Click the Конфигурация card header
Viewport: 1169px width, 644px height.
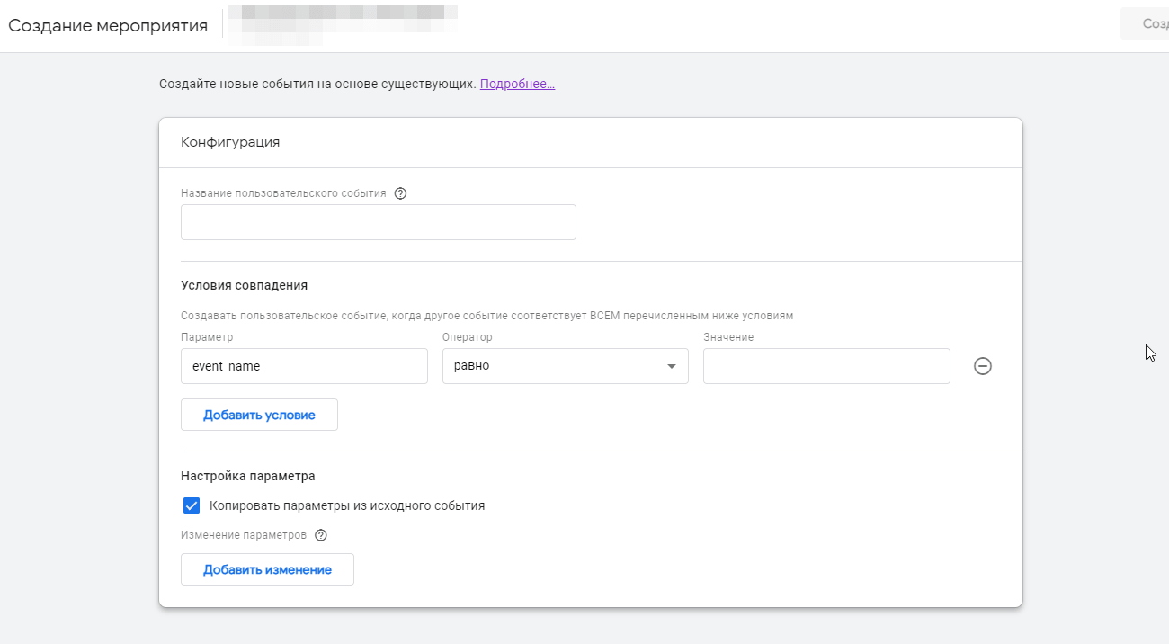pos(230,142)
